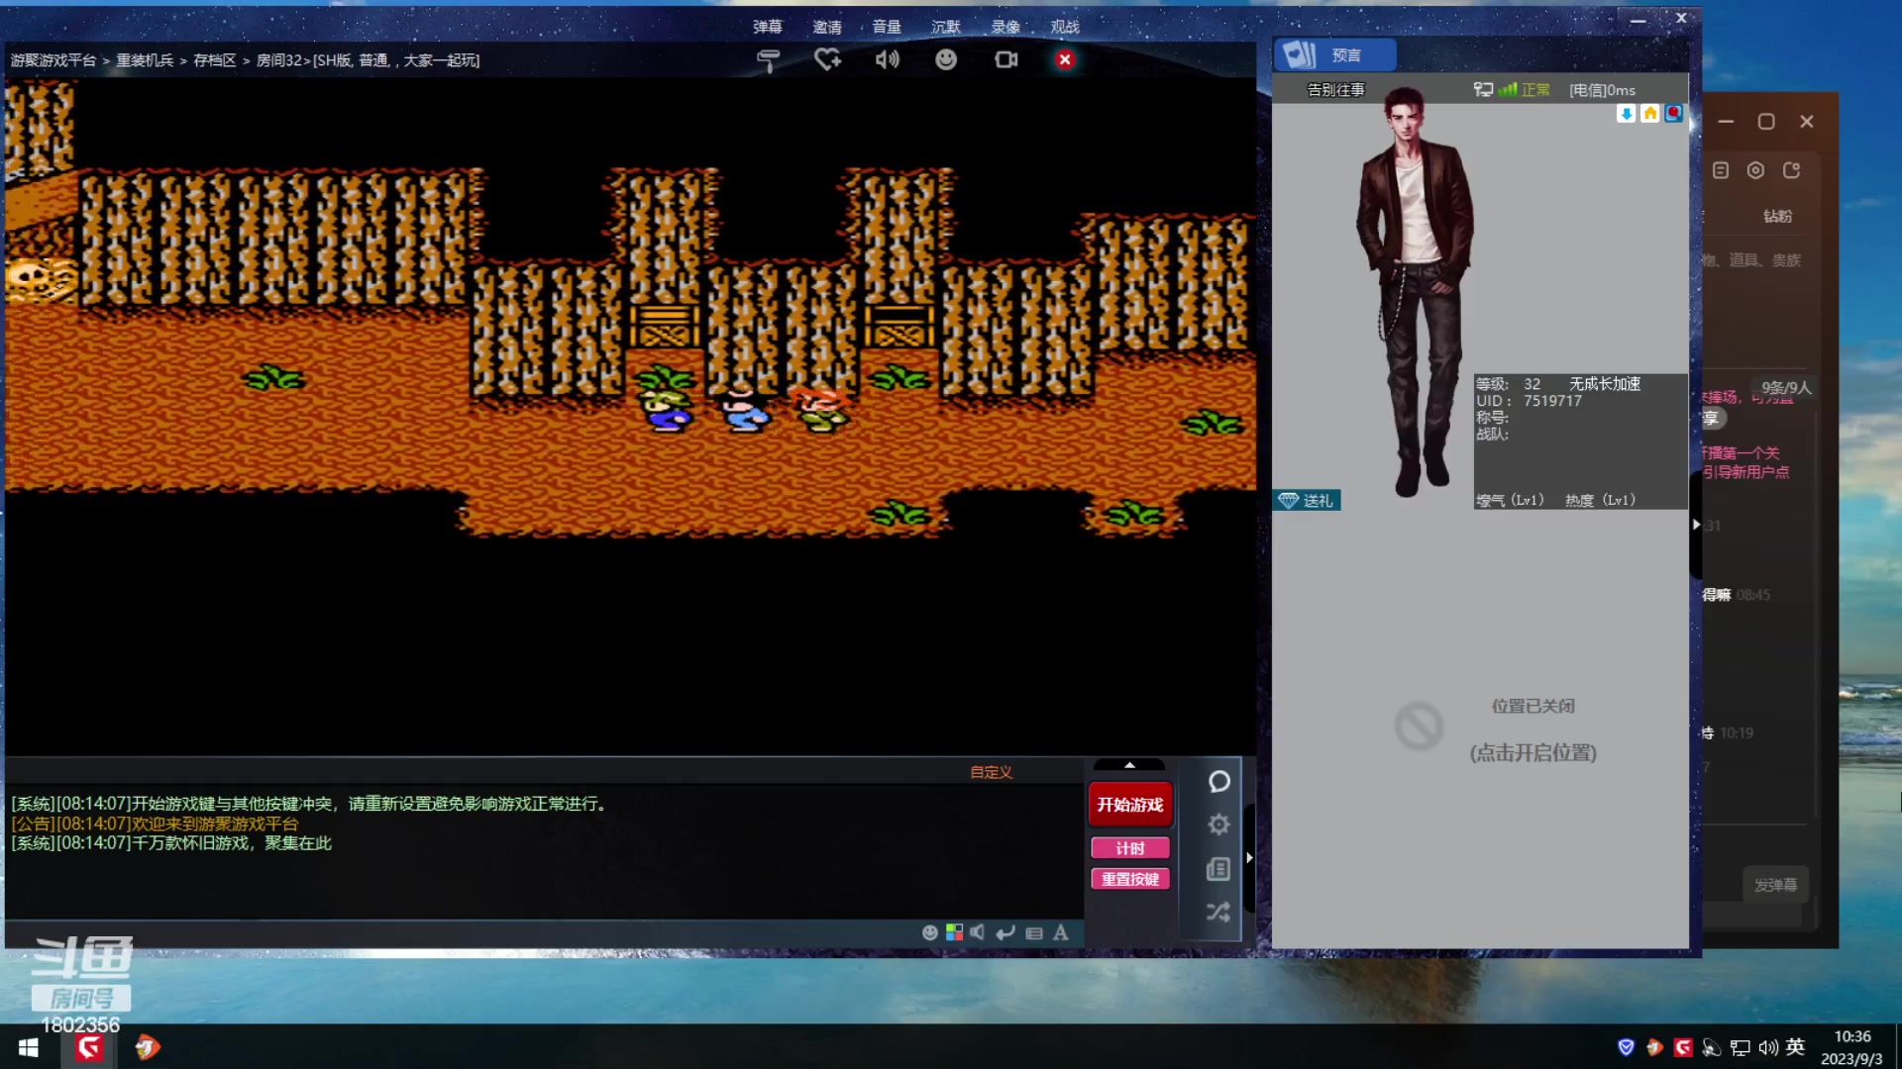This screenshot has width=1902, height=1069.
Task: Open the gear settings icon beside 开始游戏
Action: point(1219,825)
